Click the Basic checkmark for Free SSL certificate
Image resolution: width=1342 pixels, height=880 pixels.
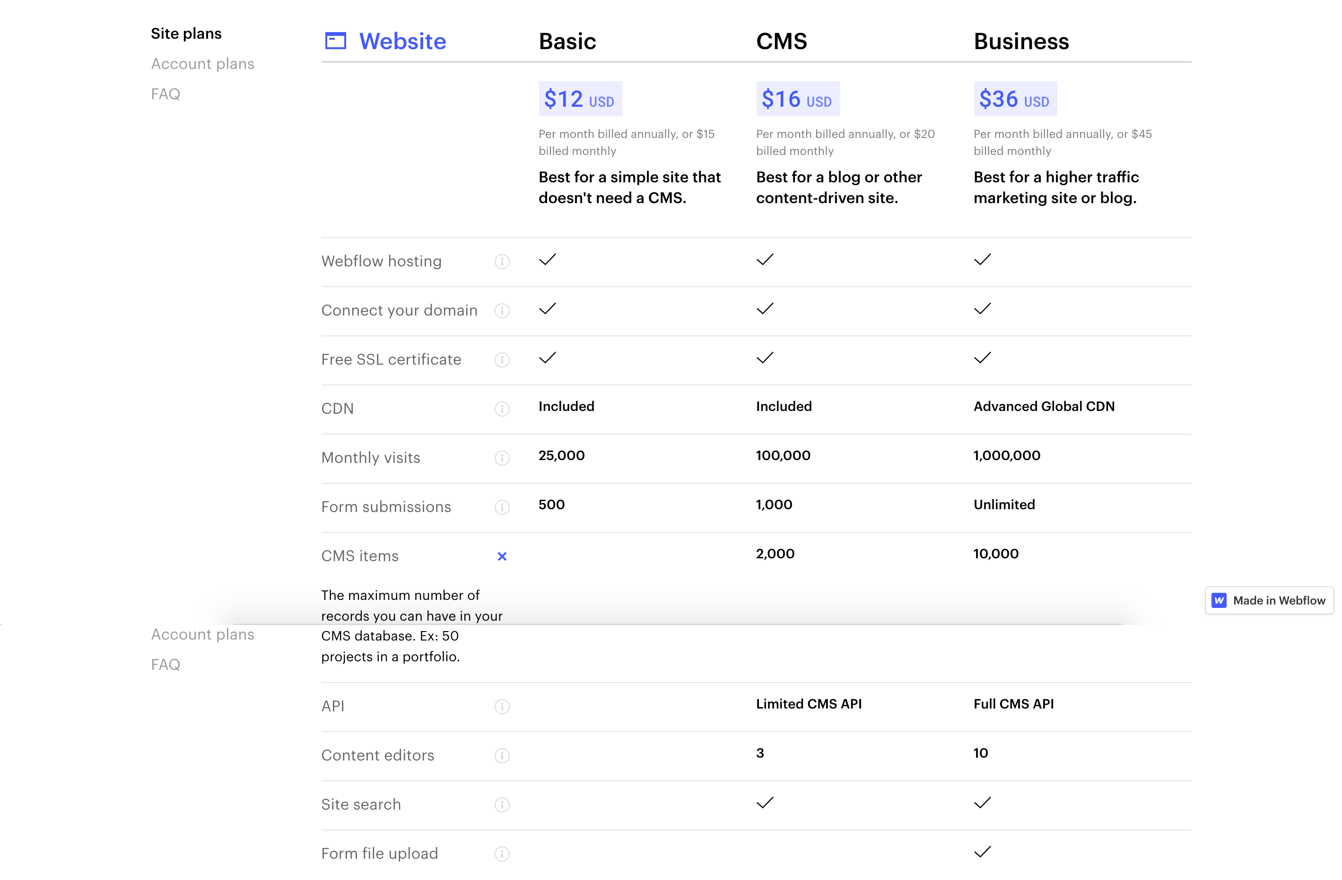548,358
